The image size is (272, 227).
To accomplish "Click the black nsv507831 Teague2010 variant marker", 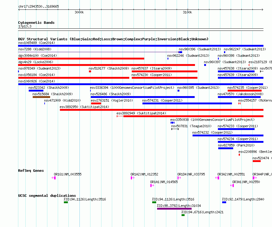I will (175, 129).
